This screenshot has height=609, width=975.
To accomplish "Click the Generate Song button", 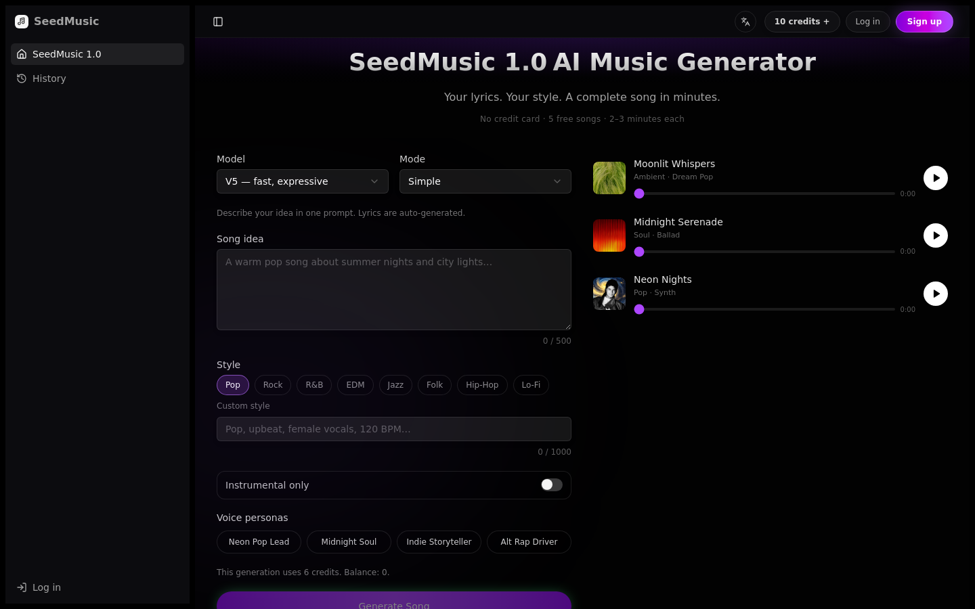I will 394,601.
